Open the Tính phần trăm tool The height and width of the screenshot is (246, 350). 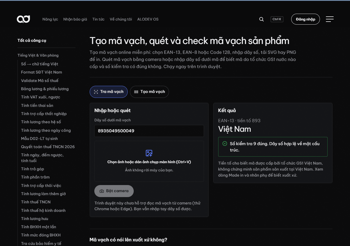click(35, 177)
